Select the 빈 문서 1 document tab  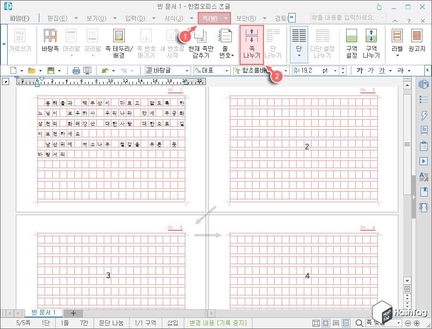[x=44, y=313]
